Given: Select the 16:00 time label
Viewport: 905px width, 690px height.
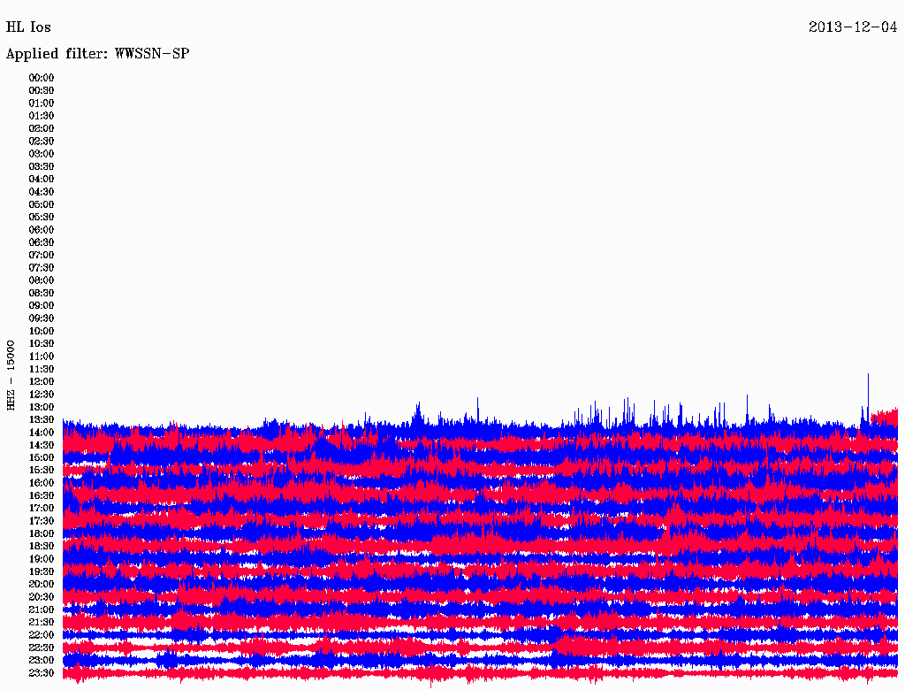Looking at the screenshot, I should pyautogui.click(x=42, y=483).
